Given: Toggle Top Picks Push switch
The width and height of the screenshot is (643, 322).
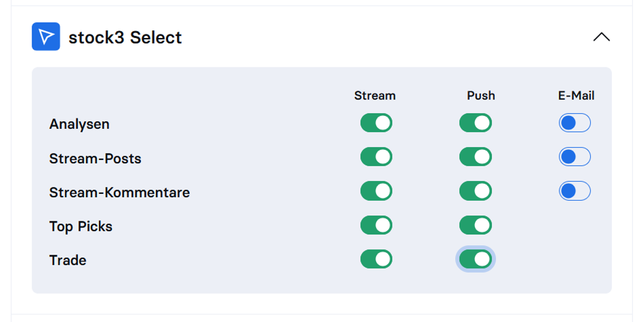Looking at the screenshot, I should pos(476,225).
